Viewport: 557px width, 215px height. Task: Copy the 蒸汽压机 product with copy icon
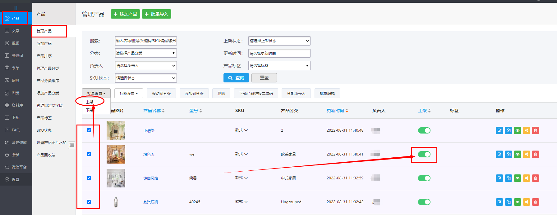pyautogui.click(x=509, y=202)
